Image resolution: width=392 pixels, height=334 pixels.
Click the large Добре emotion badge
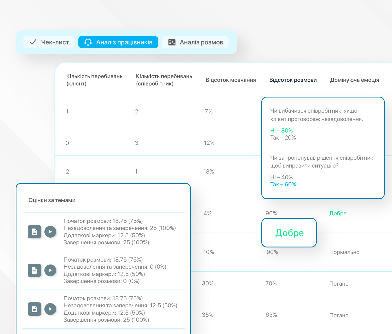pyautogui.click(x=289, y=233)
